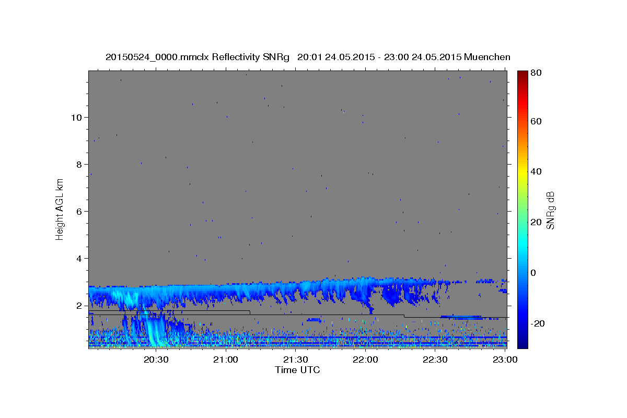The width and height of the screenshot is (627, 418).
Task: Click the 'Time UTC' axis label
Action: (297, 370)
